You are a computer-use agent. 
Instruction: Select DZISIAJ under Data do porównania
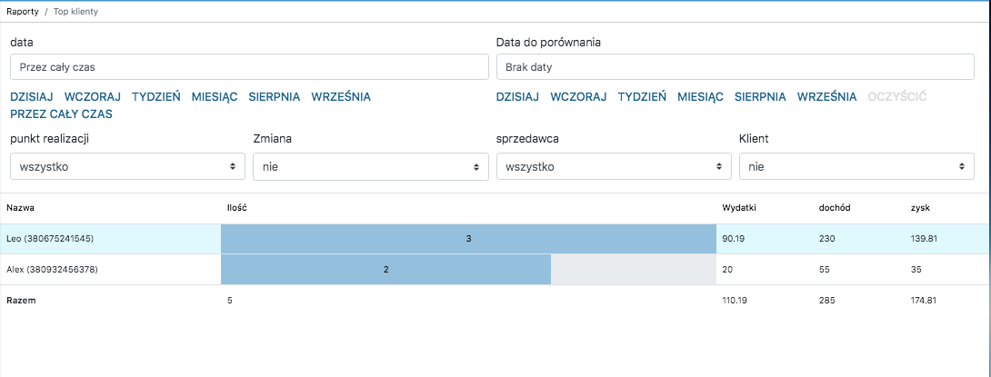517,96
